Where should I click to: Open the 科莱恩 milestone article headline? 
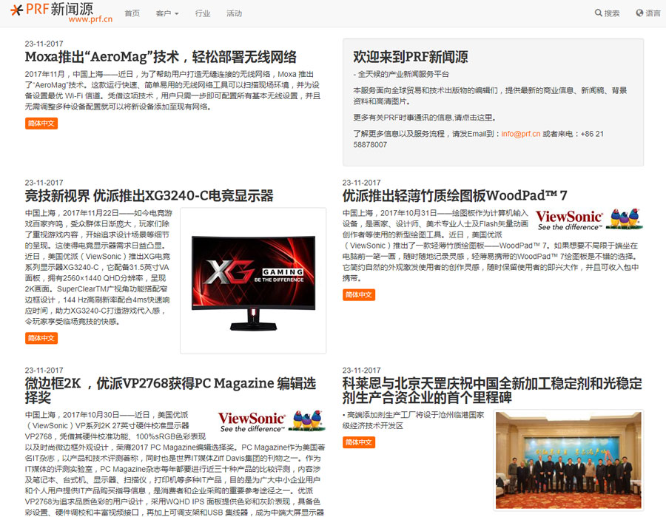[x=492, y=391]
